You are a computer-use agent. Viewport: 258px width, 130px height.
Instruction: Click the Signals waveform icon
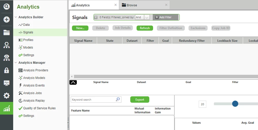(x=20, y=32)
